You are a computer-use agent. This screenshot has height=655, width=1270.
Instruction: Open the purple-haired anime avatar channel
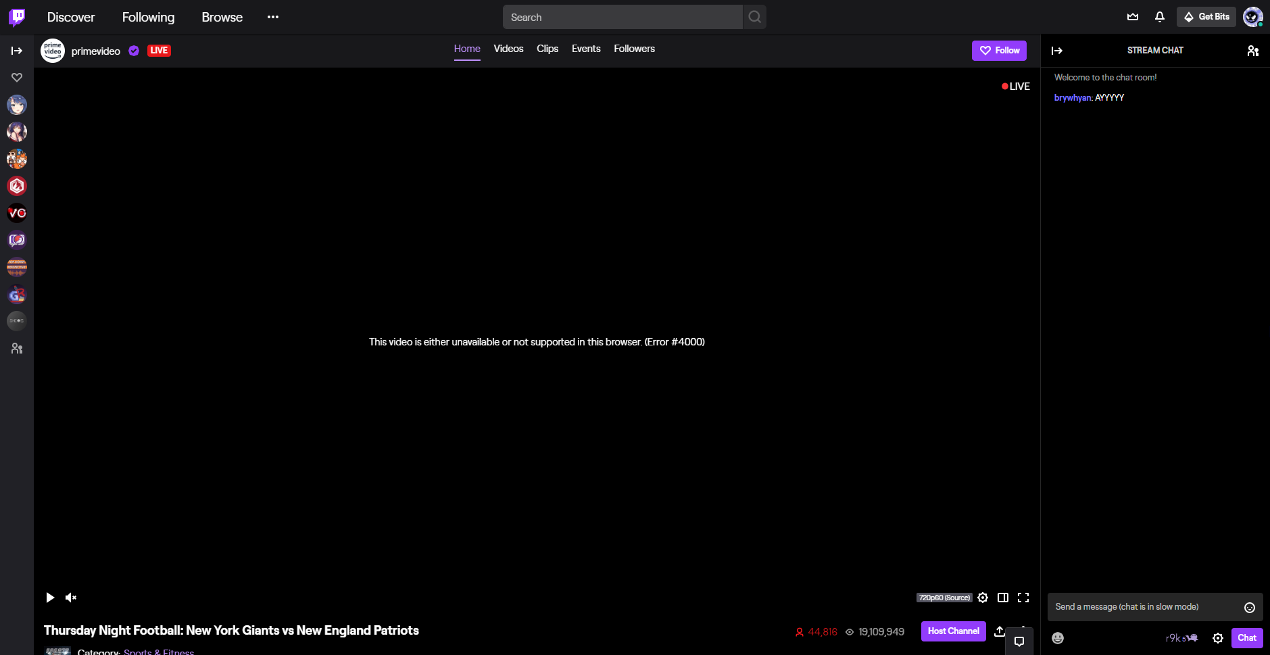point(17,132)
